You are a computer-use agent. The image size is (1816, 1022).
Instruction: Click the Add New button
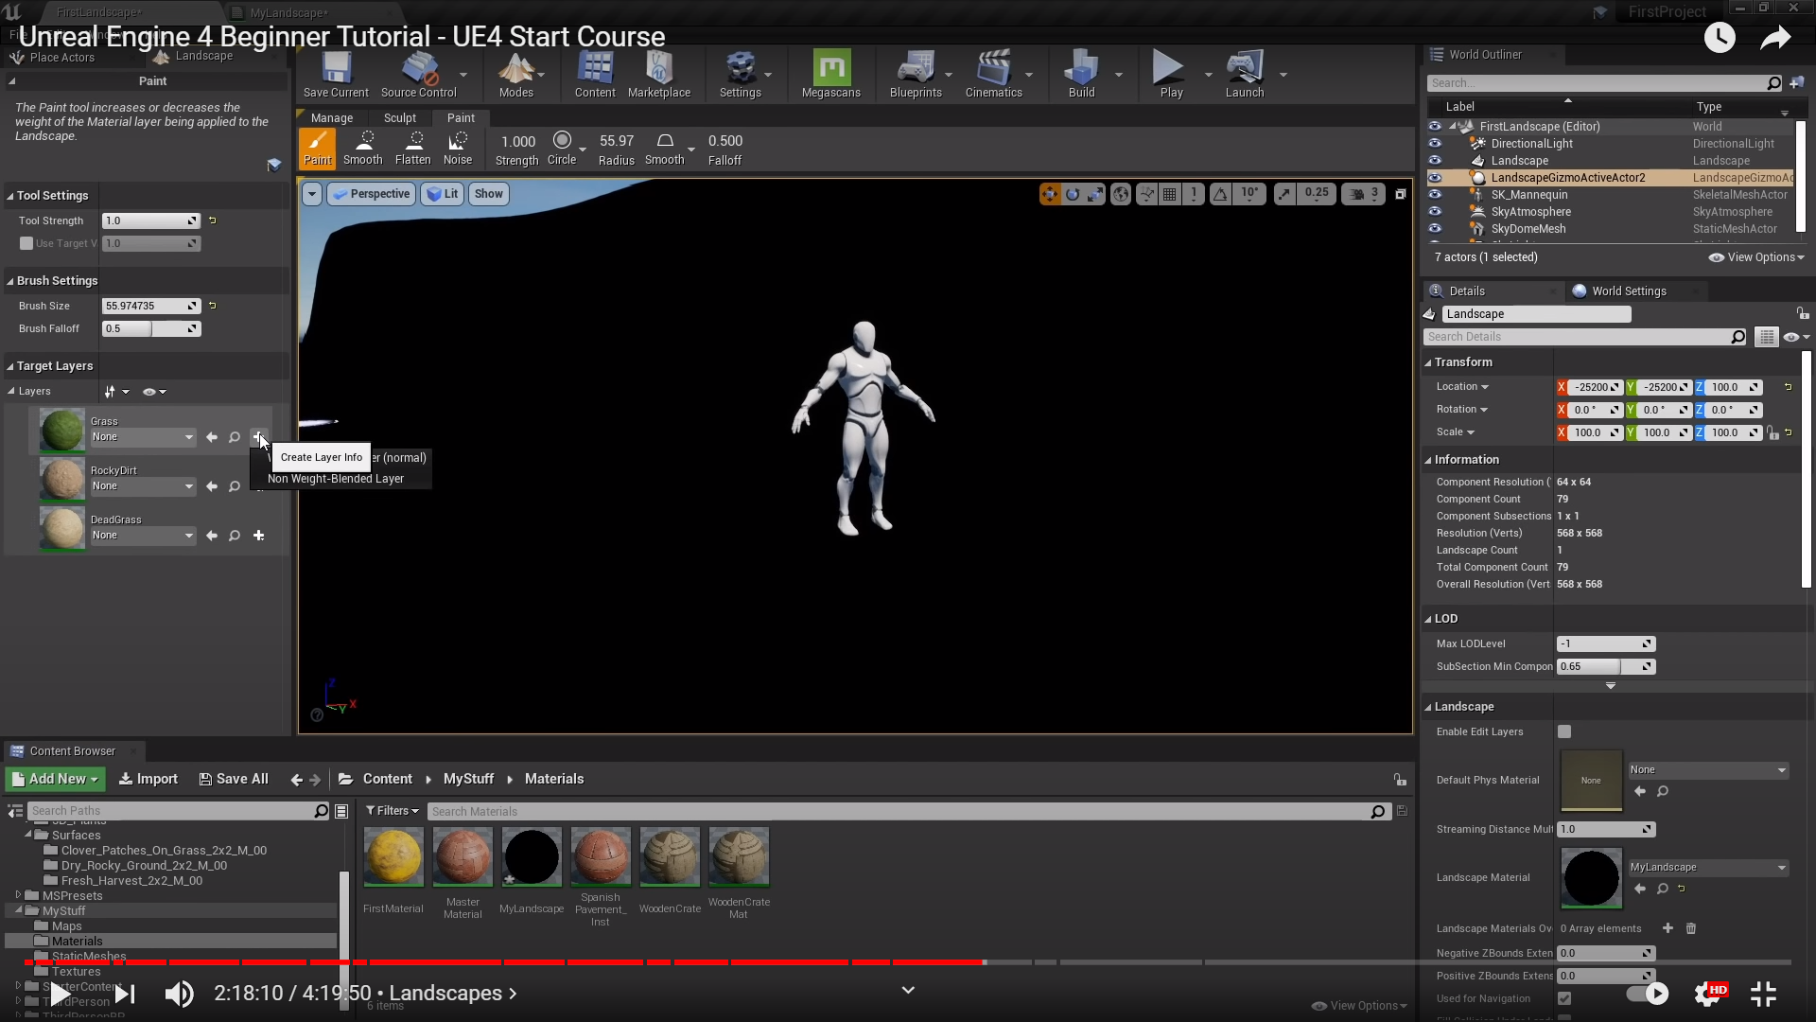[x=56, y=779]
